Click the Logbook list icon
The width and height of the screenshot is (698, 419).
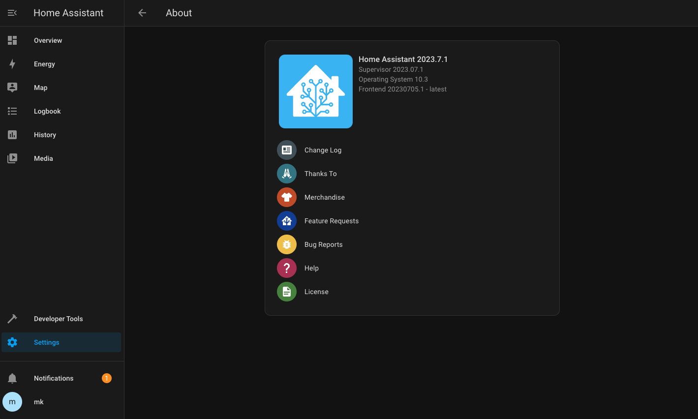pyautogui.click(x=12, y=111)
